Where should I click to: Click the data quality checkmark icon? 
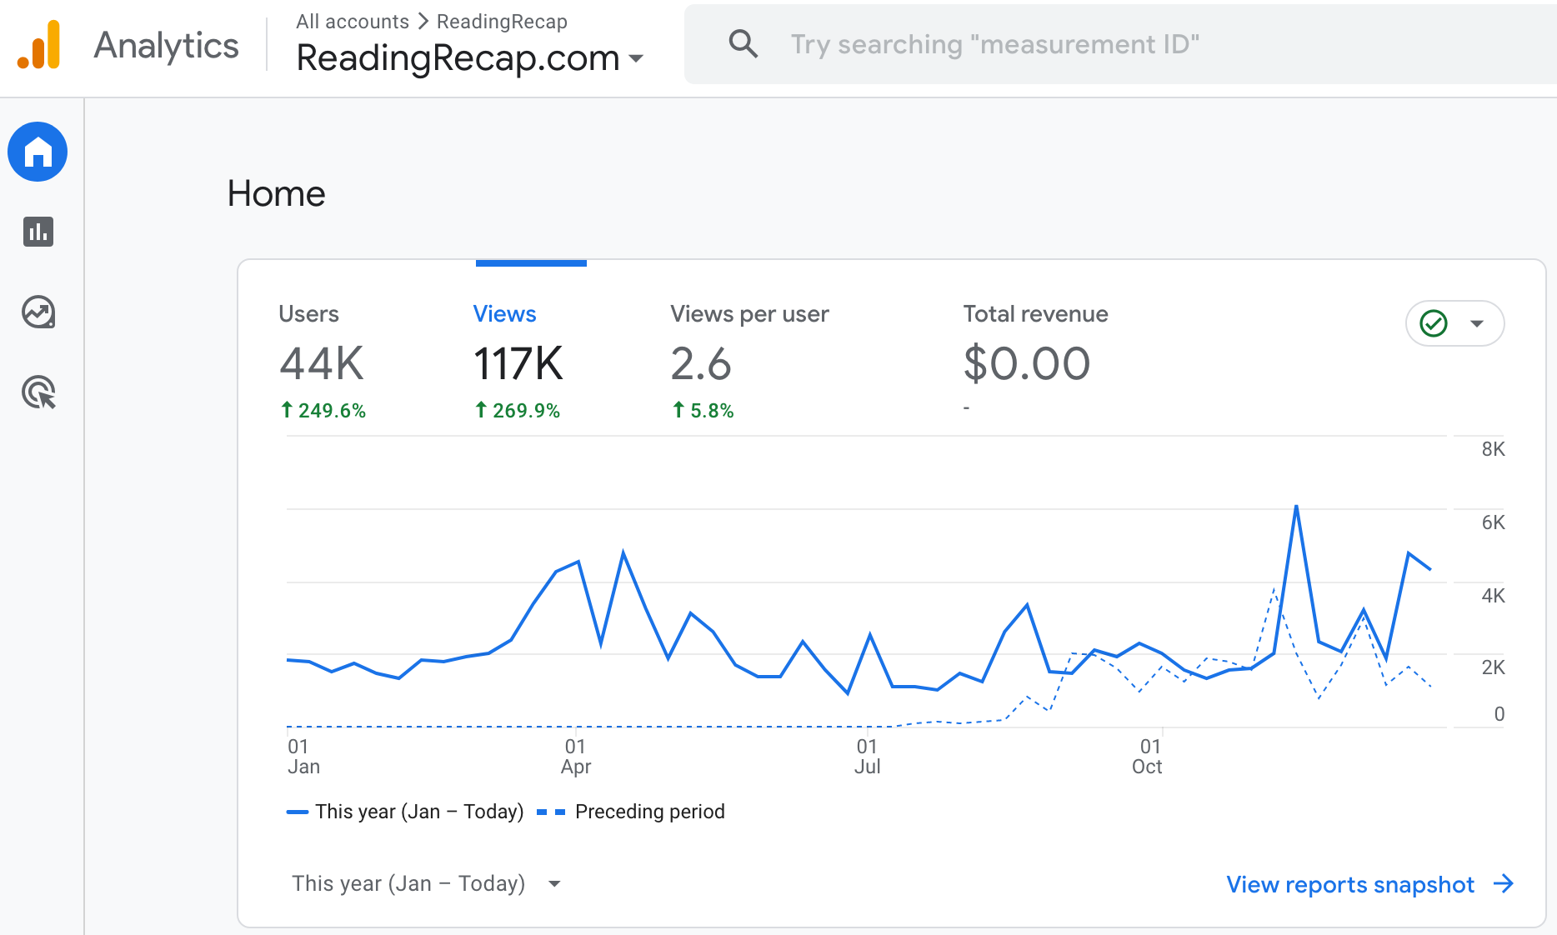1434,323
